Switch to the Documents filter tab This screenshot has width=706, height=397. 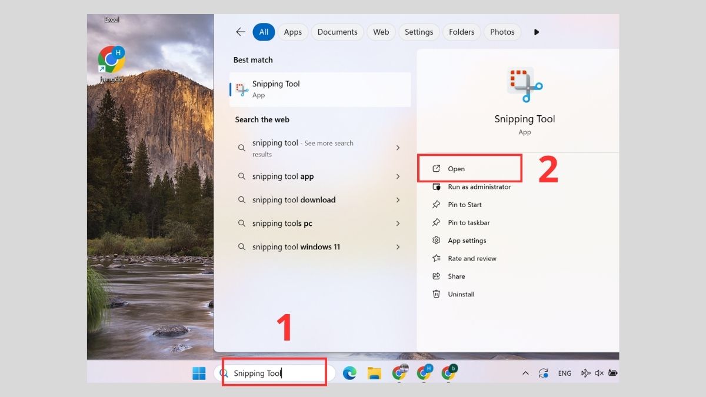(337, 32)
